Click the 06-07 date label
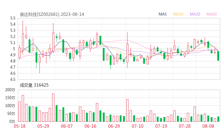This screenshot has width=223, height=133. coord(67,126)
